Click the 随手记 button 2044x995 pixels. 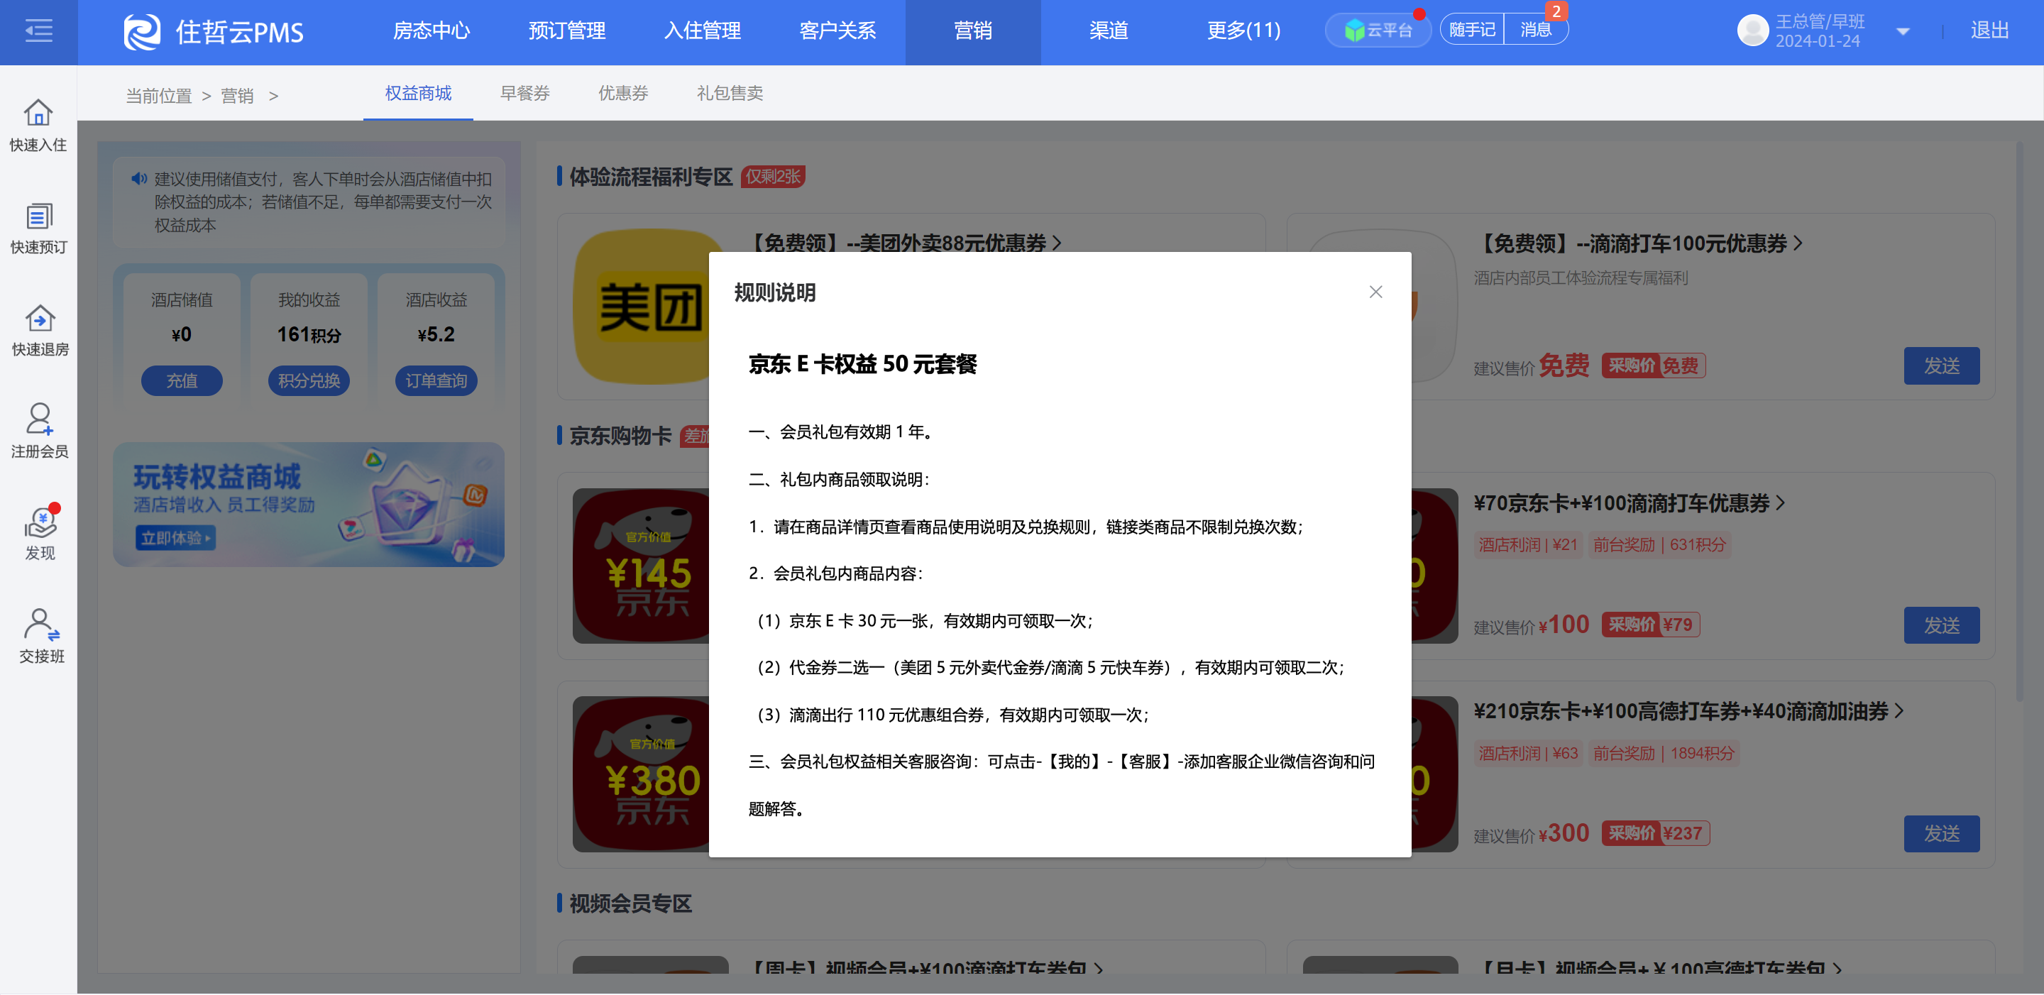click(1472, 30)
